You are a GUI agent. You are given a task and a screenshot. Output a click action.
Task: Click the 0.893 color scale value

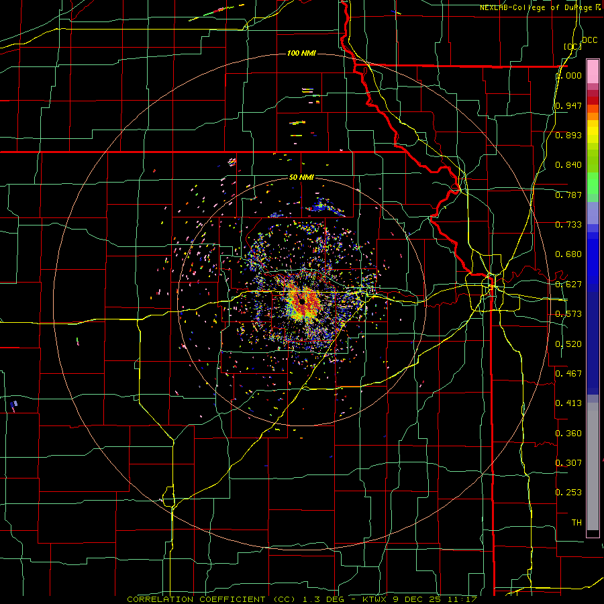click(x=568, y=135)
